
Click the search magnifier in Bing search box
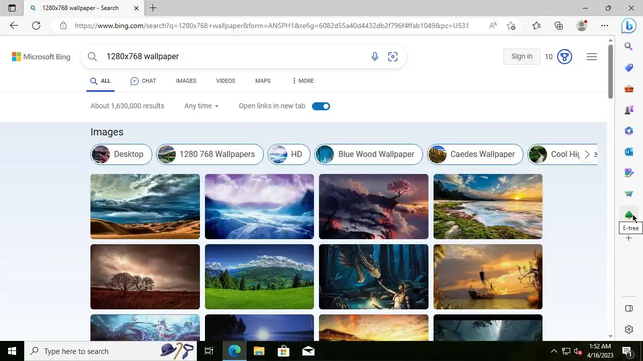click(92, 57)
